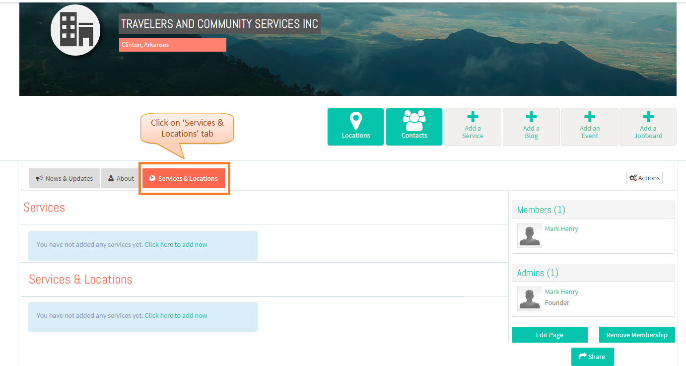Screen dimensions: 686x366
Task: Switch to the News & Updates tab
Action: click(x=64, y=178)
